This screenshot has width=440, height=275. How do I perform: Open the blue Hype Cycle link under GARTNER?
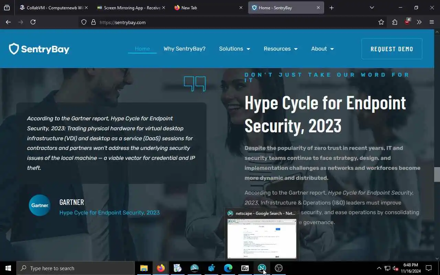pyautogui.click(x=109, y=212)
